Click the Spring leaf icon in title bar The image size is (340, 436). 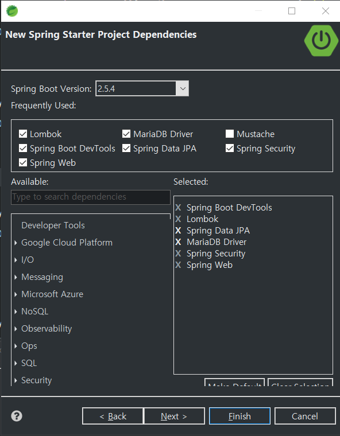click(12, 11)
